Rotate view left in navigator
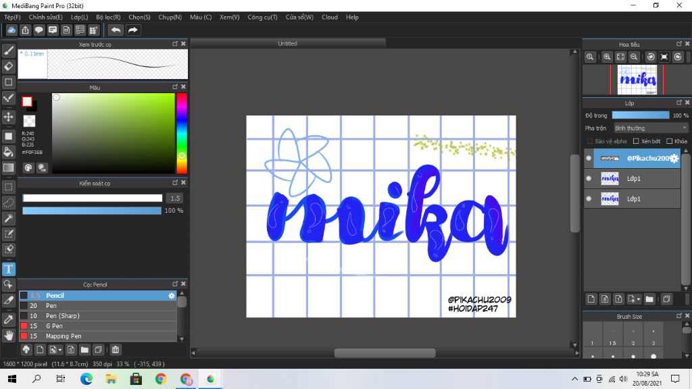692x389 pixels. pyautogui.click(x=651, y=57)
